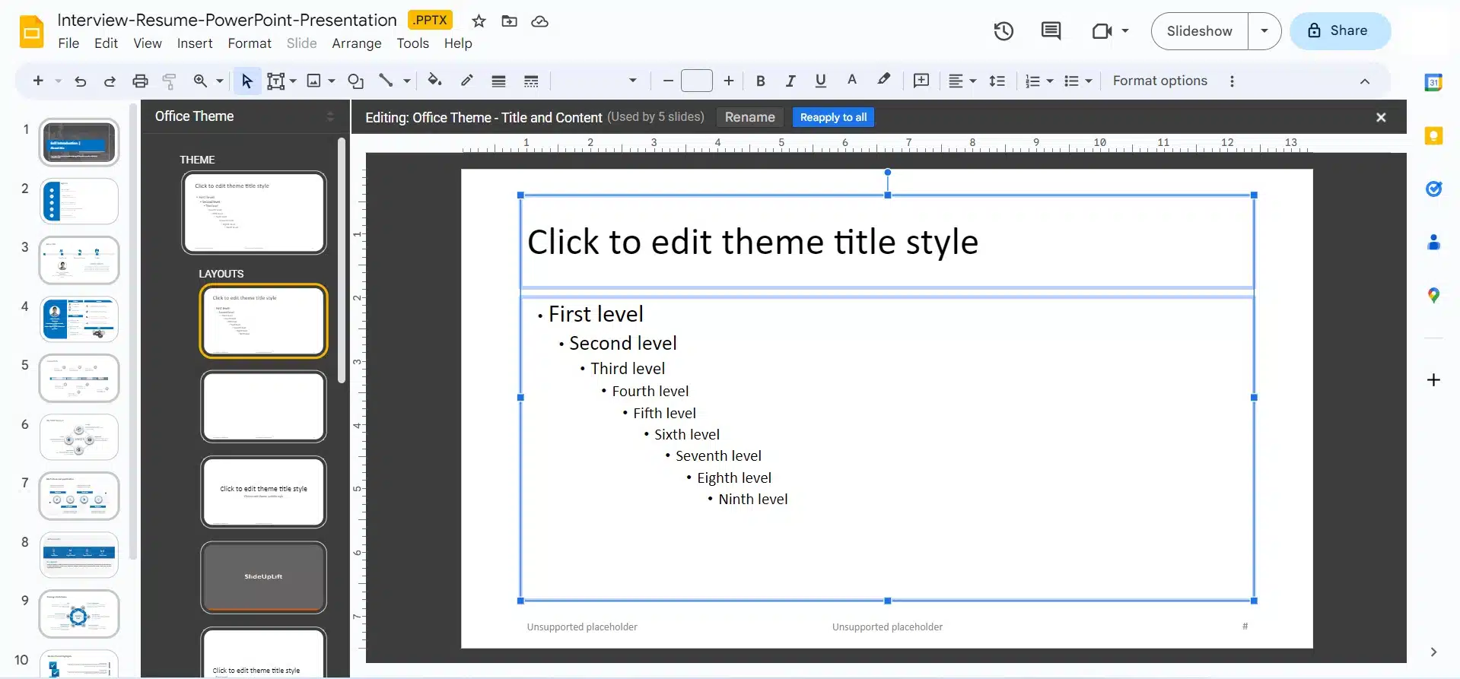This screenshot has height=679, width=1460.
Task: Star the presentation file
Action: [x=479, y=21]
